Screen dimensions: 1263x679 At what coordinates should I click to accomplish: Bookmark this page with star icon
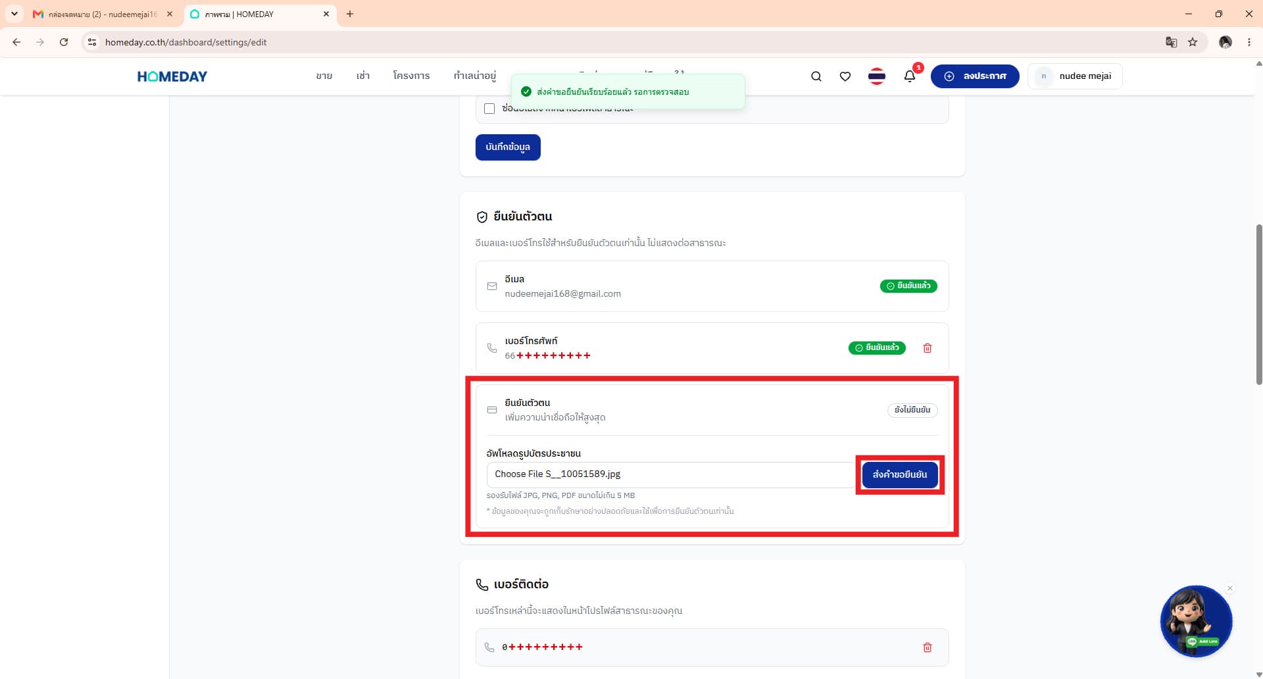click(x=1193, y=42)
